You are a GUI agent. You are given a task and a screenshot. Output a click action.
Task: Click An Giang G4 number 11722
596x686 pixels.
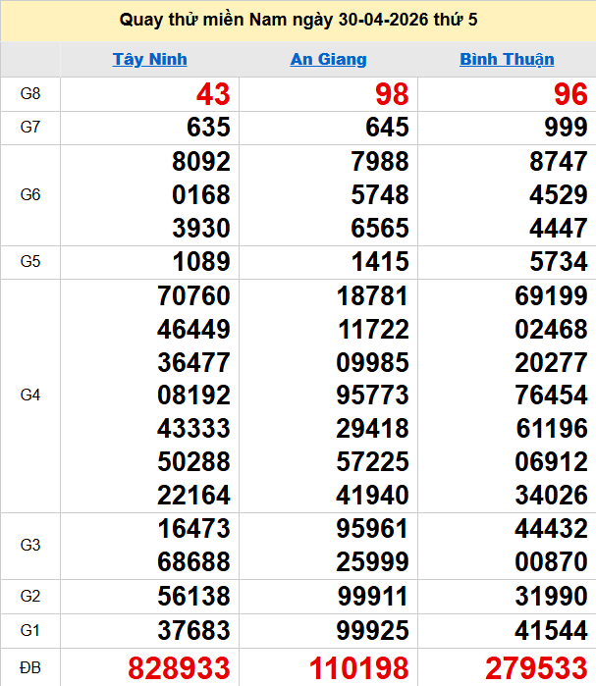click(x=372, y=329)
